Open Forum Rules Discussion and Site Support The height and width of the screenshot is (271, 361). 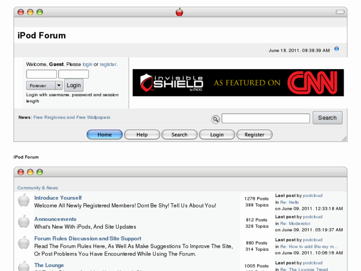click(x=88, y=238)
